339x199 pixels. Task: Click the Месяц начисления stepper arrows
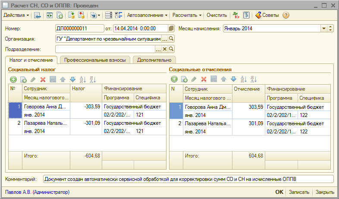click(x=331, y=29)
